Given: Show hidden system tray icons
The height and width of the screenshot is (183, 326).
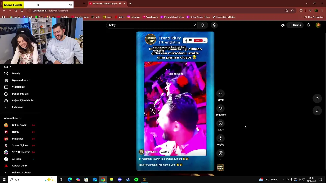Looking at the screenshot, I should click(283, 180).
